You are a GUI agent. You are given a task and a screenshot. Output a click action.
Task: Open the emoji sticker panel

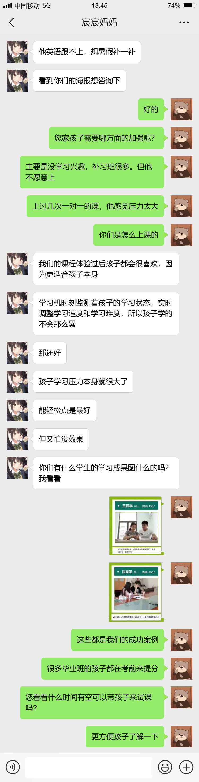click(165, 767)
